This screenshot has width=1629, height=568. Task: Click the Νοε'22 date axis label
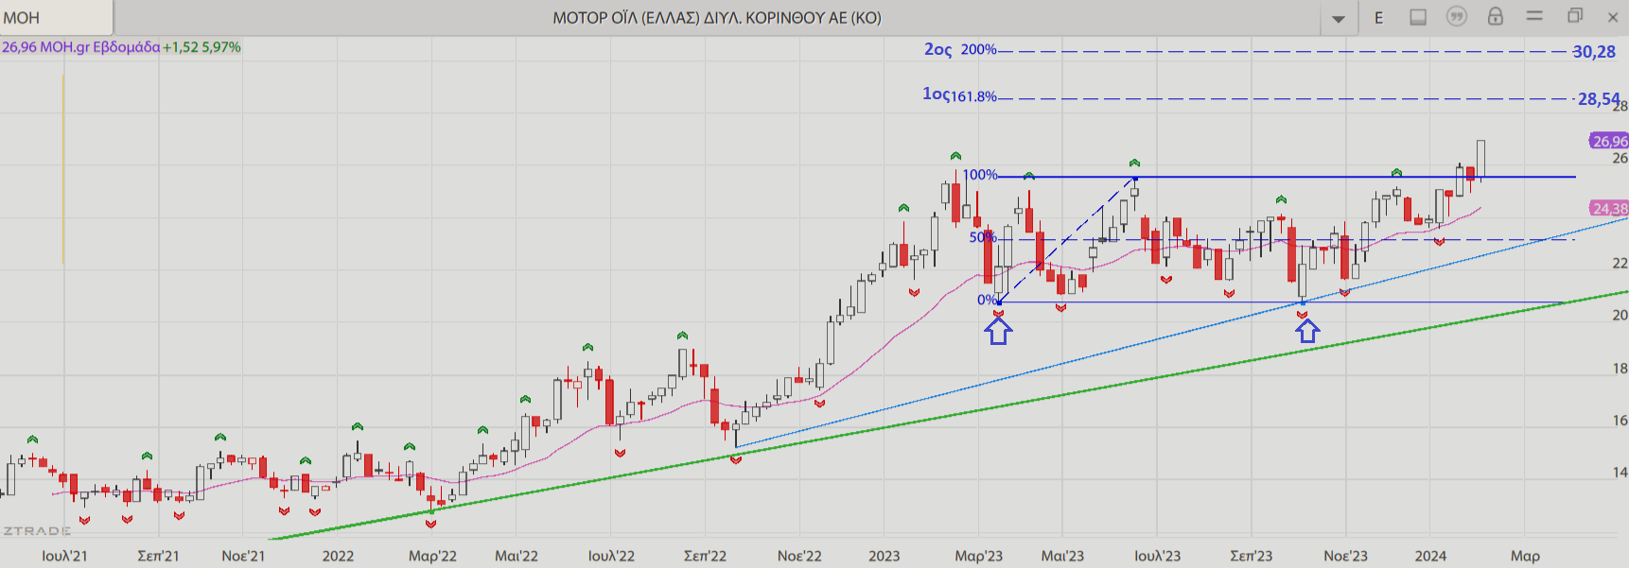click(x=799, y=556)
